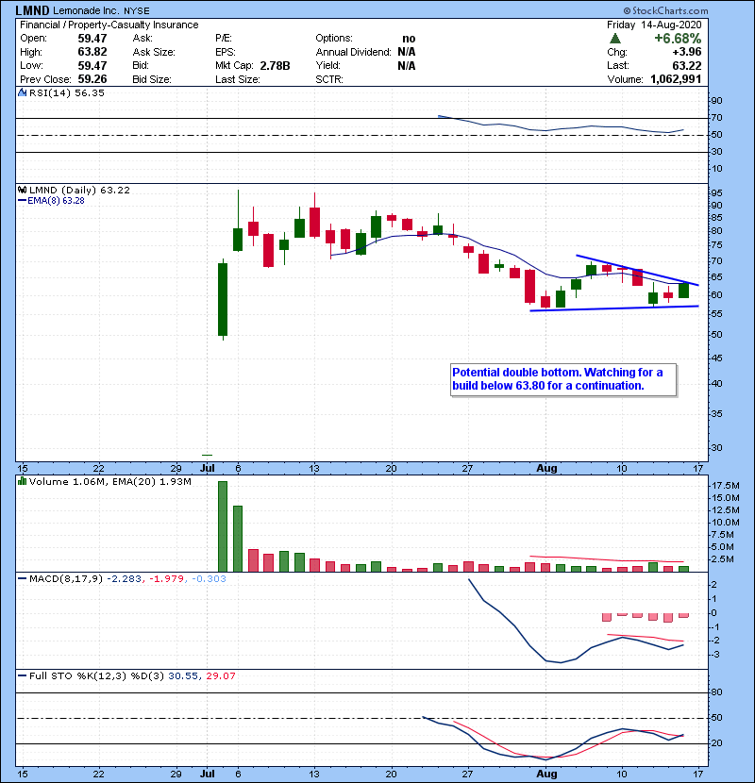The height and width of the screenshot is (783, 755).
Task: Click the Aug label under the Full STO panel
Action: click(x=546, y=774)
